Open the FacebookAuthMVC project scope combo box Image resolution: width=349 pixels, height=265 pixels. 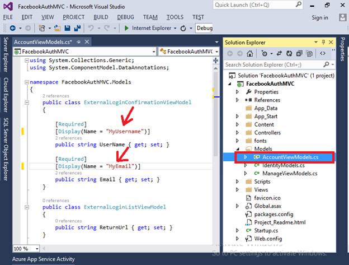(84, 52)
